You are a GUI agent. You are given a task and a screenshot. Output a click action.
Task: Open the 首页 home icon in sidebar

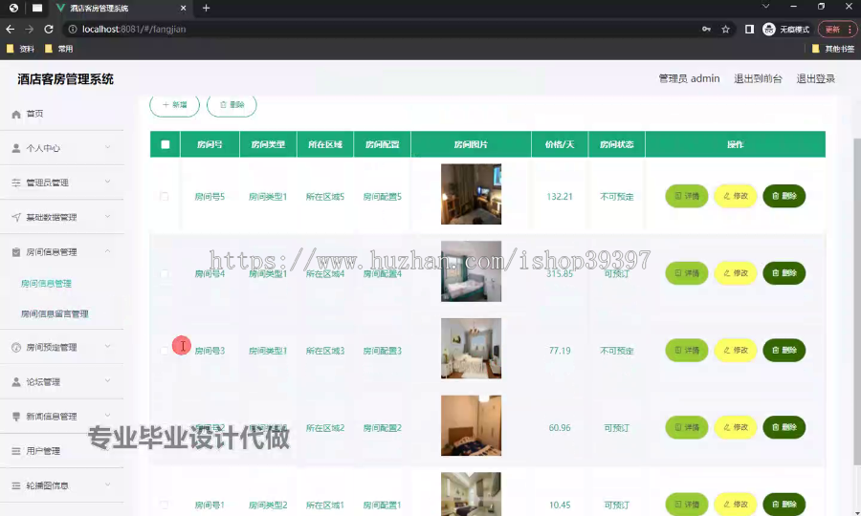(x=16, y=114)
